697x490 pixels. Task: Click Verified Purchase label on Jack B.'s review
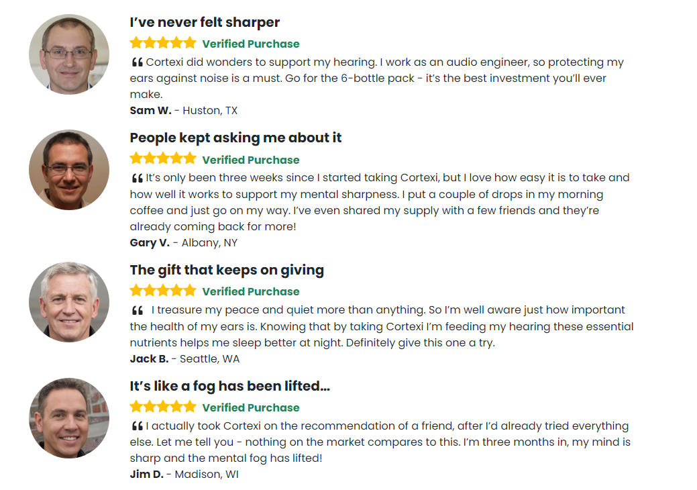(x=251, y=292)
